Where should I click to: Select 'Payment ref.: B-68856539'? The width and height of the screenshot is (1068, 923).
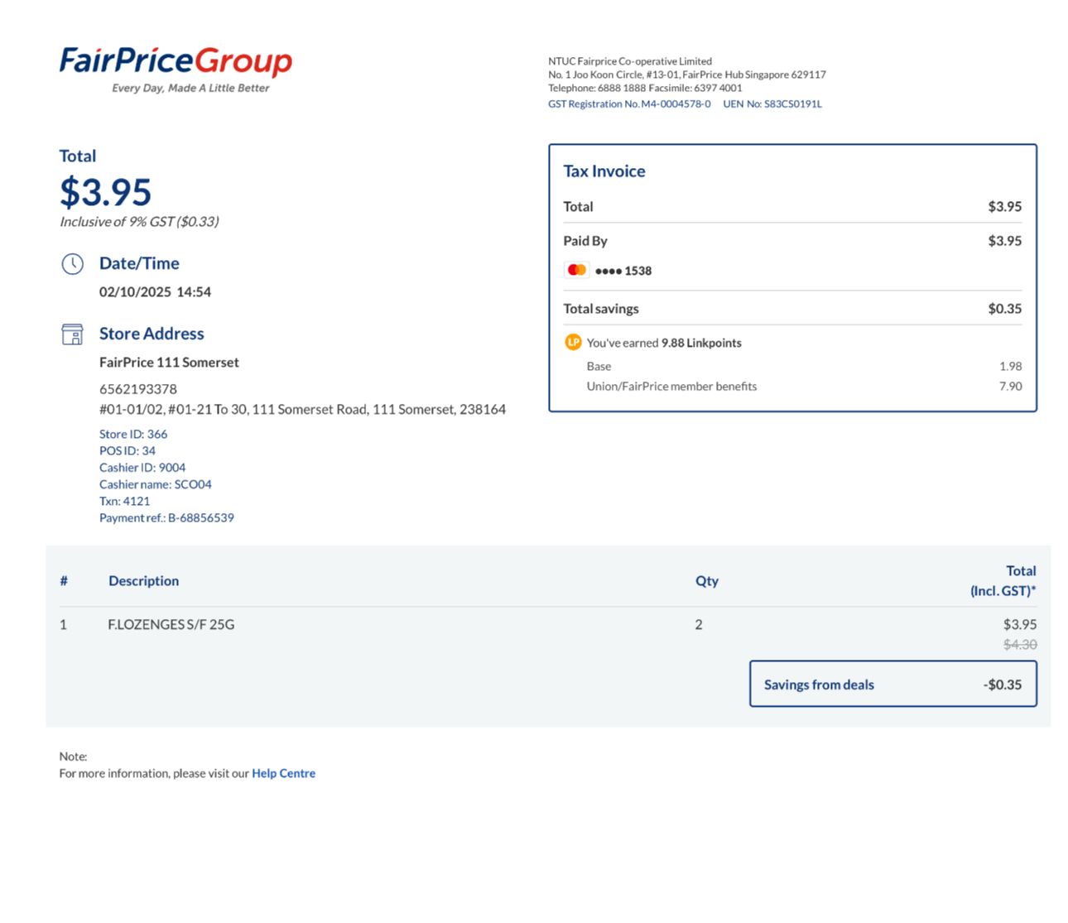pos(166,518)
